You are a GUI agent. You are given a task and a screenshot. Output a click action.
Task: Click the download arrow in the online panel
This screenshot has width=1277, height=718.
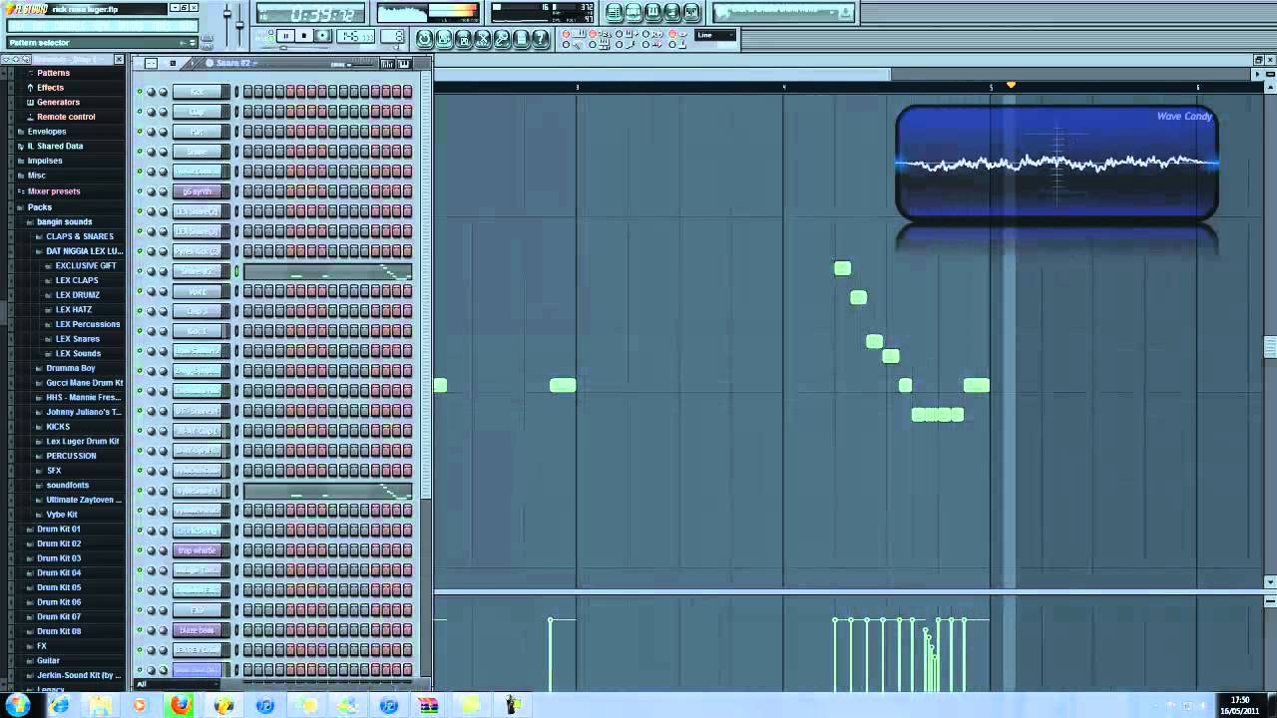point(845,12)
